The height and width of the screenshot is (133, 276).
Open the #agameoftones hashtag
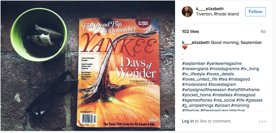tap(197, 100)
